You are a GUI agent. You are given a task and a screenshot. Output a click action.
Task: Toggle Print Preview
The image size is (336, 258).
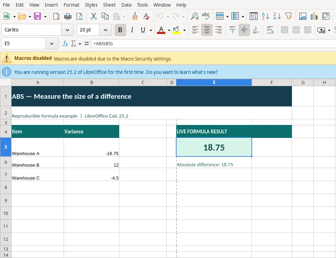(79, 16)
